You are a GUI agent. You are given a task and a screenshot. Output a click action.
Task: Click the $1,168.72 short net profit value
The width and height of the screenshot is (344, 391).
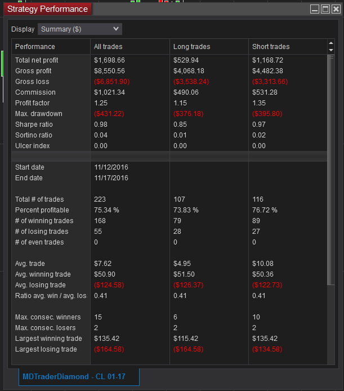tap(268, 60)
